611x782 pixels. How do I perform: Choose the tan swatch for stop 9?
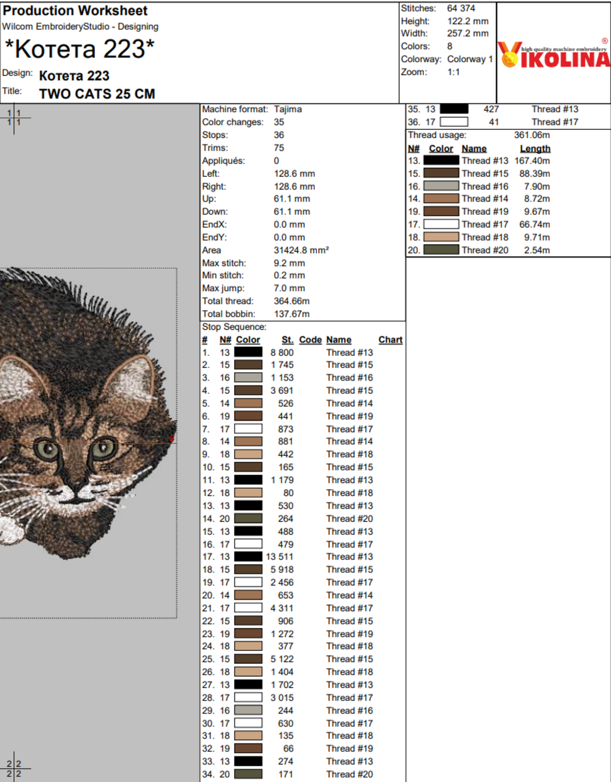pyautogui.click(x=248, y=454)
